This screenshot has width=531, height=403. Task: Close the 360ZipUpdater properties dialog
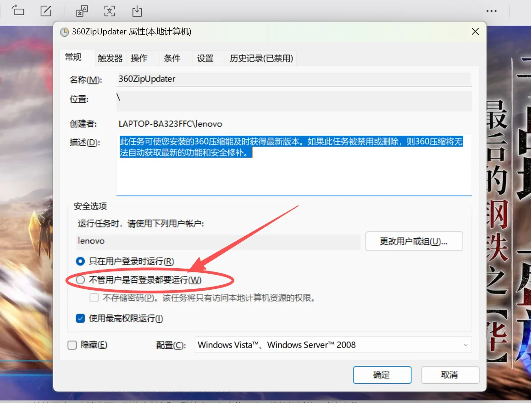click(475, 32)
